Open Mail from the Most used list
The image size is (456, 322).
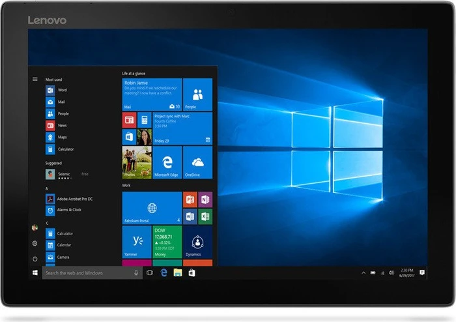tap(55, 102)
